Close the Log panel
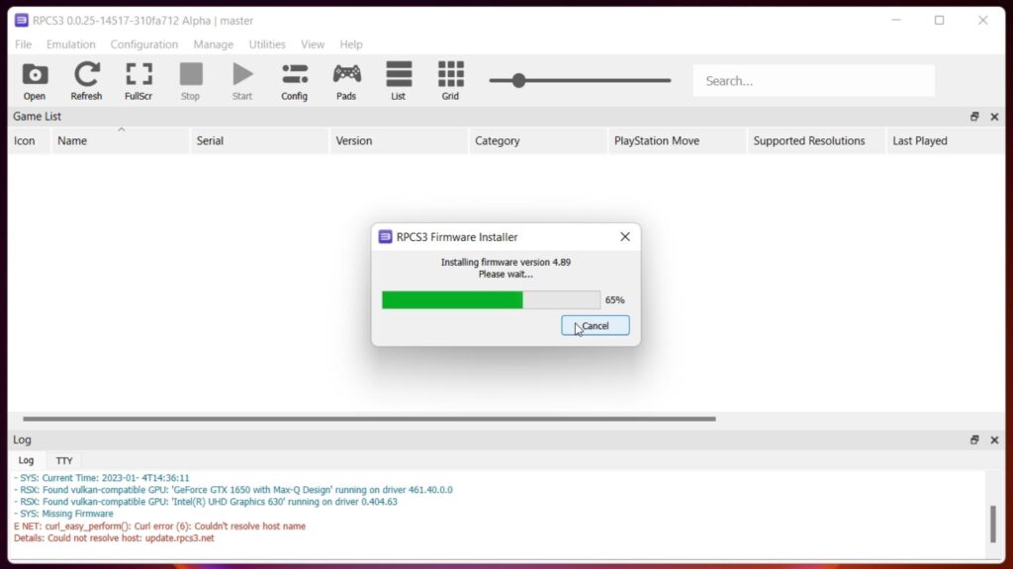Screen dimensions: 1013x569 994,440
